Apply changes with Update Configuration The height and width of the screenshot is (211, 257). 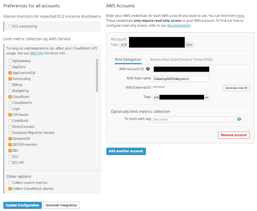[x=22, y=205]
